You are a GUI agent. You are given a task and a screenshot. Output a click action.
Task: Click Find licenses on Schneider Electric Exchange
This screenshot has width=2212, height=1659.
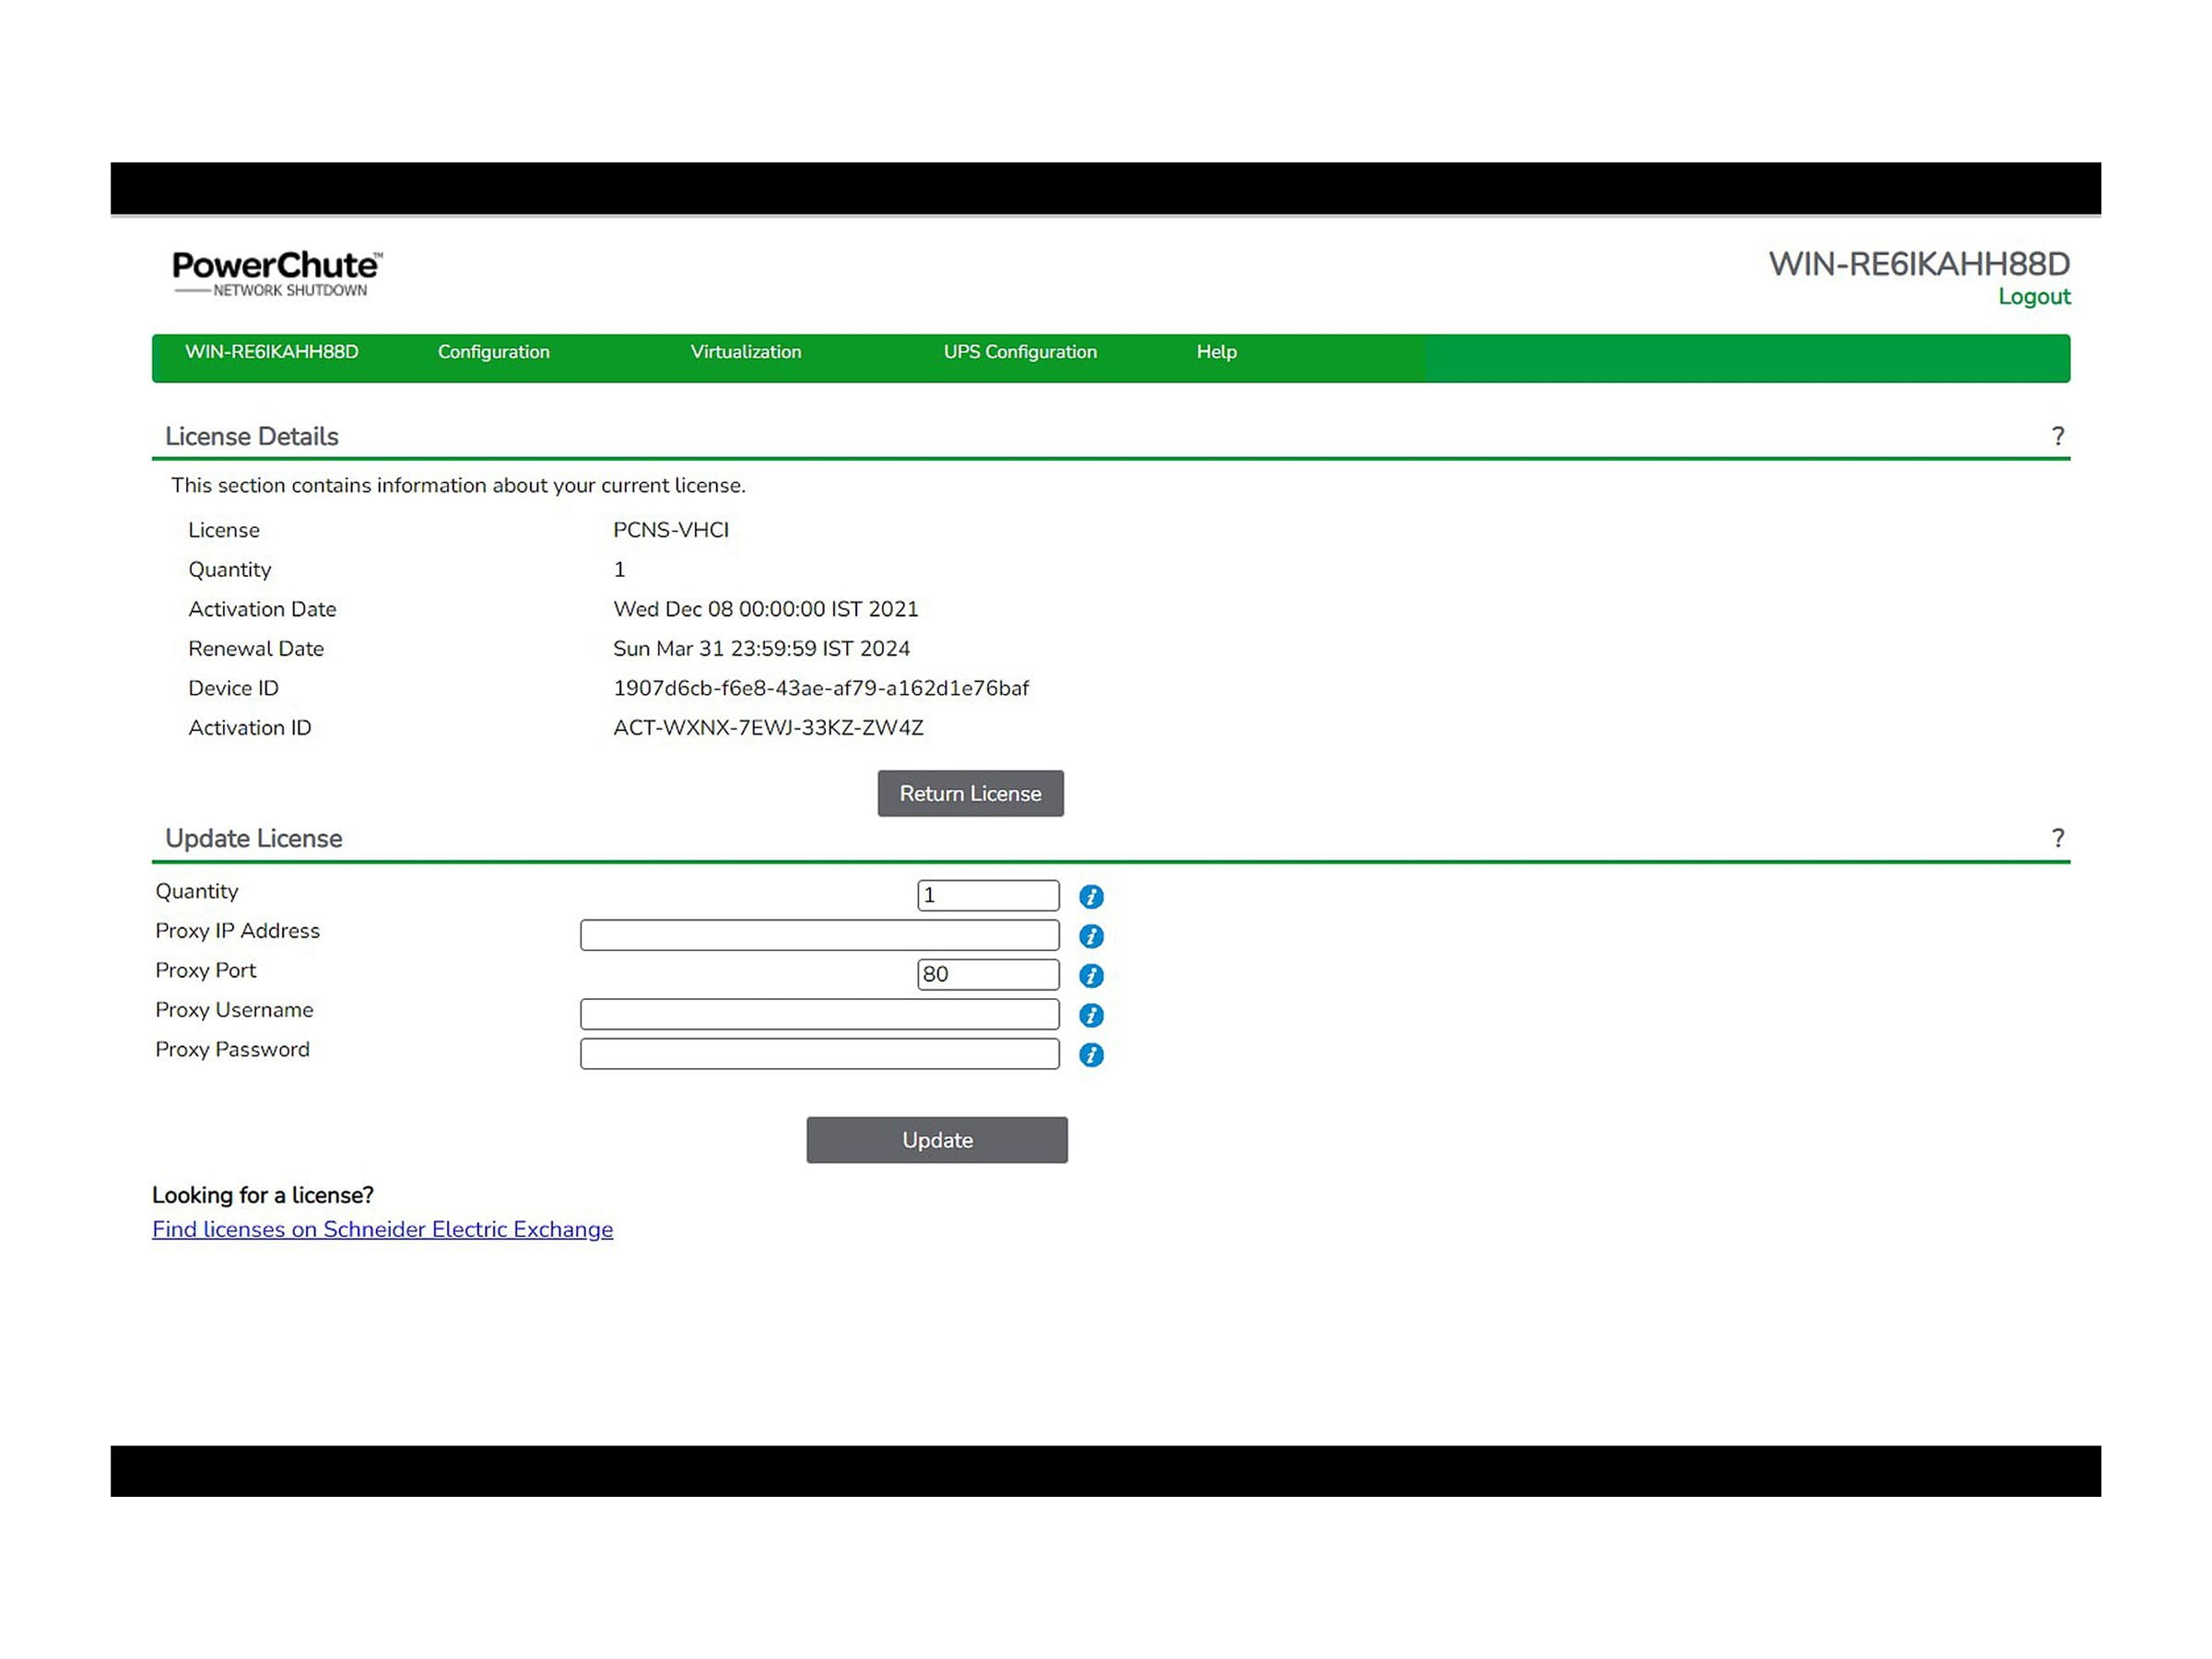coord(382,1229)
